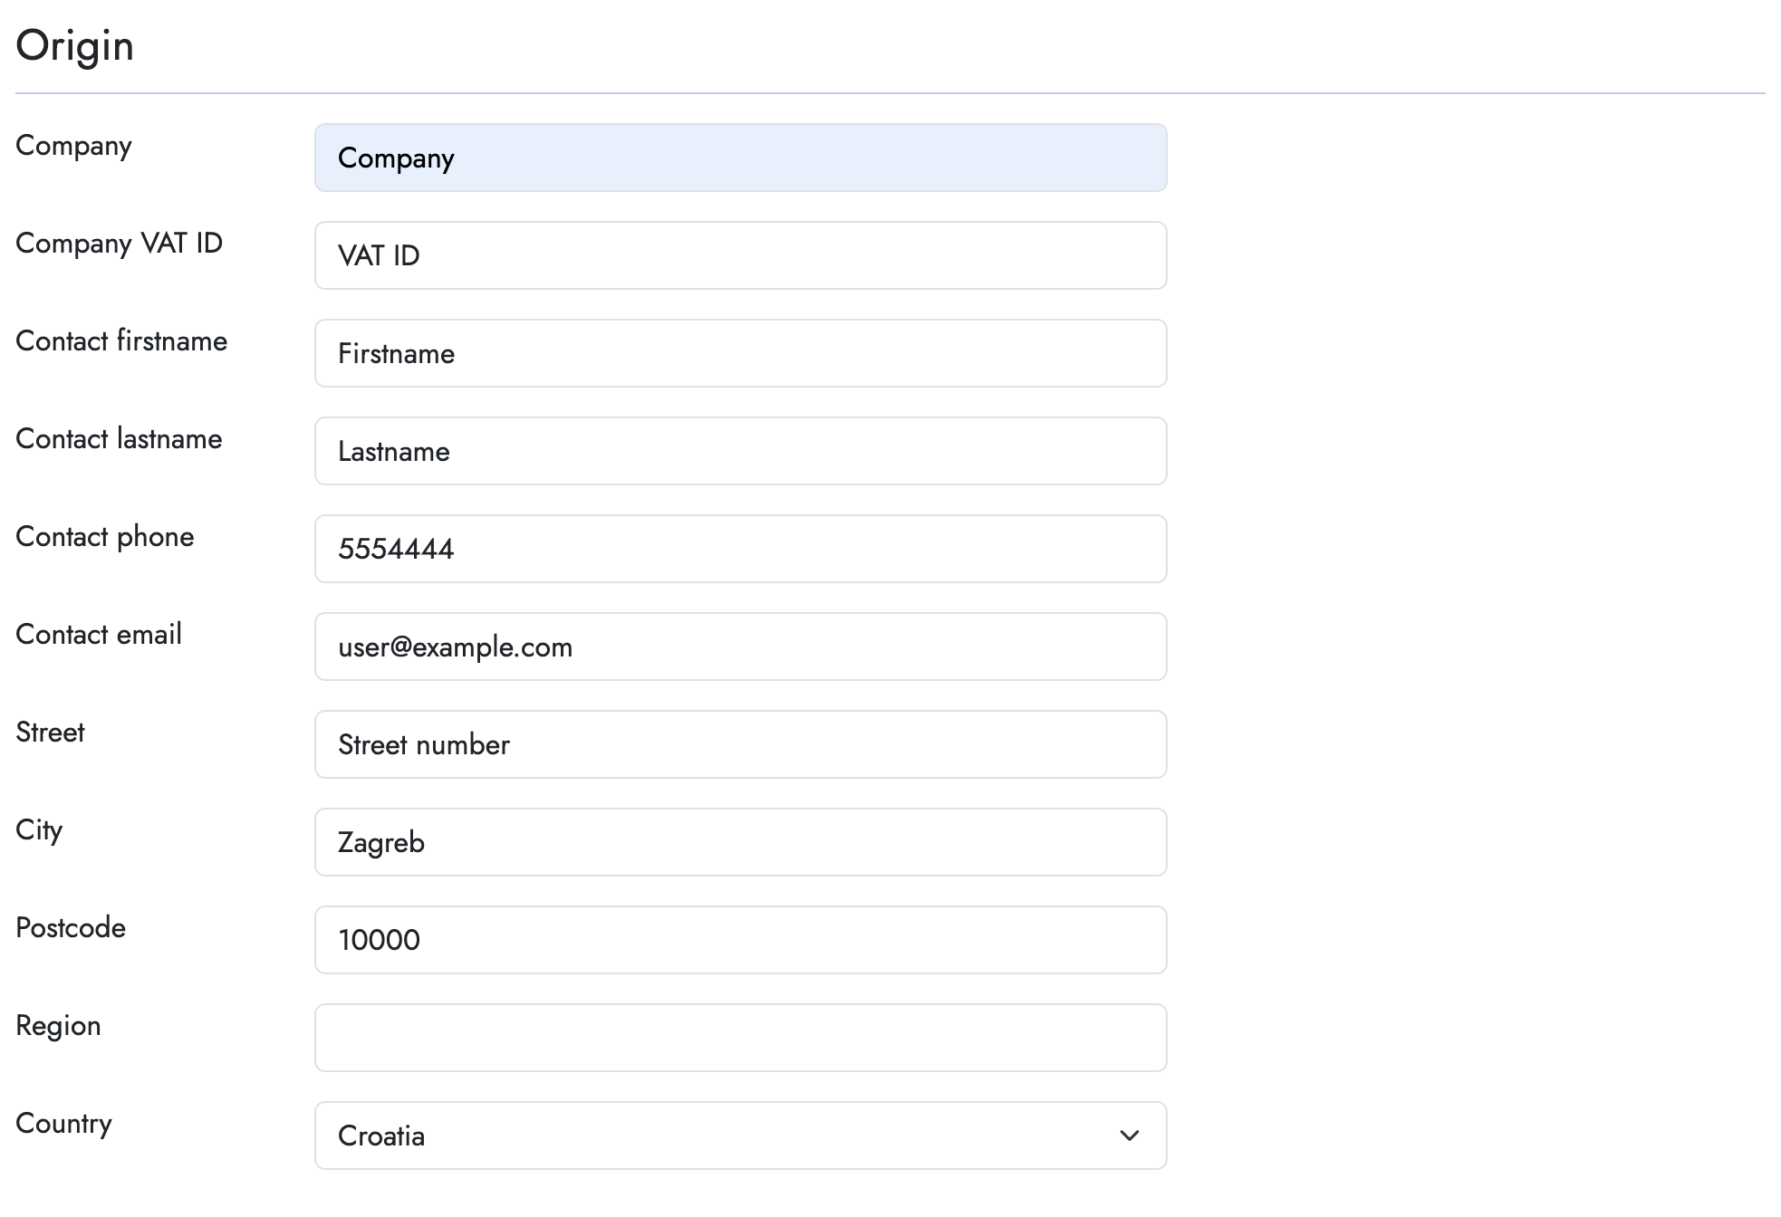Select the Contact phone field containing 5554444

point(740,549)
